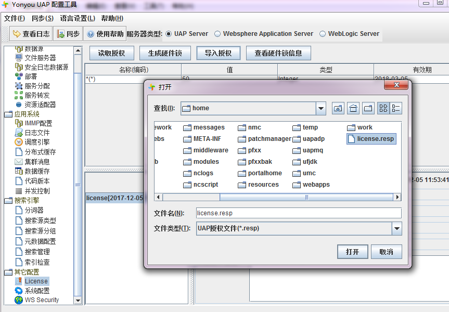Select the uapadp folder

309,139
